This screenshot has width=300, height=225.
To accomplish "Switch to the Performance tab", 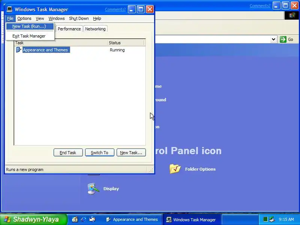I will pyautogui.click(x=69, y=29).
